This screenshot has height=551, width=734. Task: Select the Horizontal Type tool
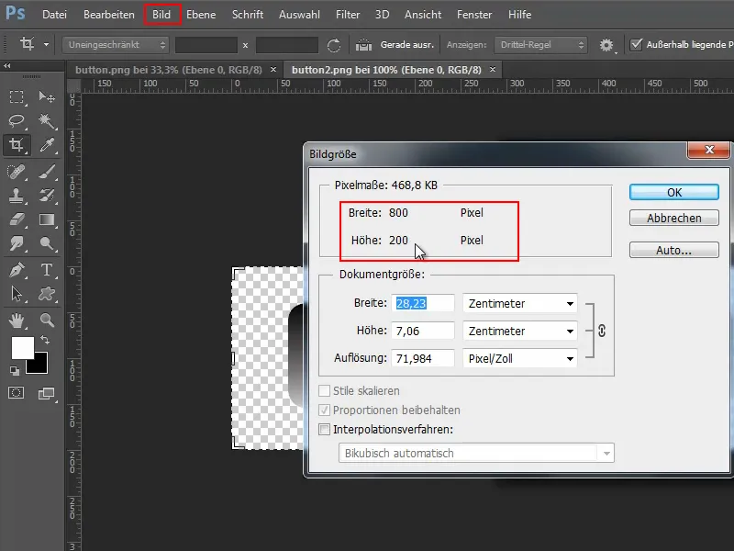coord(47,270)
